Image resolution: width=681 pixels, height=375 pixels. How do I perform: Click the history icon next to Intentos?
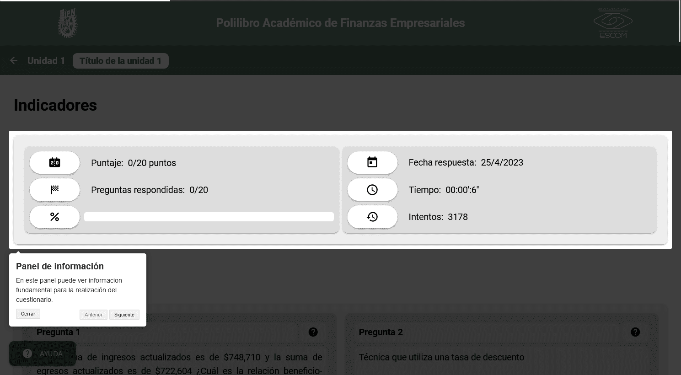(372, 217)
